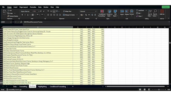The image size is (171, 96).
Task: Toggle Bold formatting
Action: [22, 15]
